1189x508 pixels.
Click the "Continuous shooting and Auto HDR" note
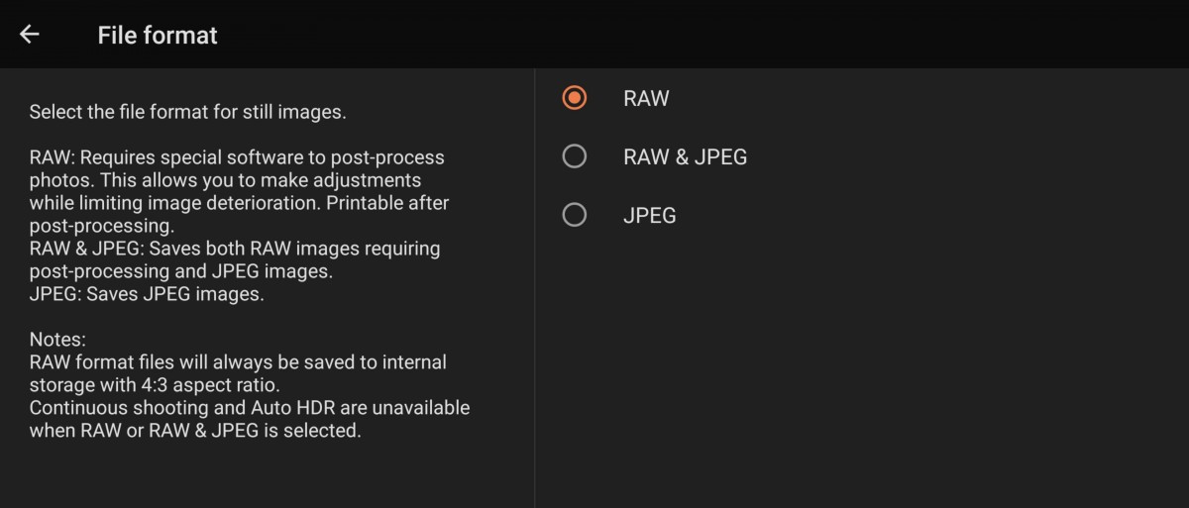click(x=250, y=408)
